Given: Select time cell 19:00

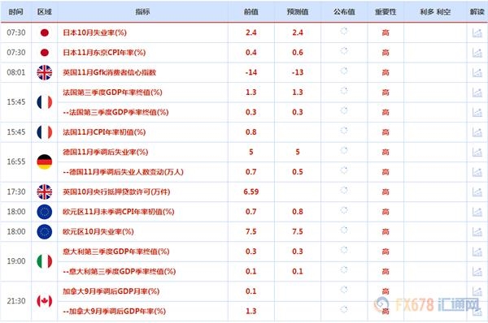Looking at the screenshot, I should [16, 261].
